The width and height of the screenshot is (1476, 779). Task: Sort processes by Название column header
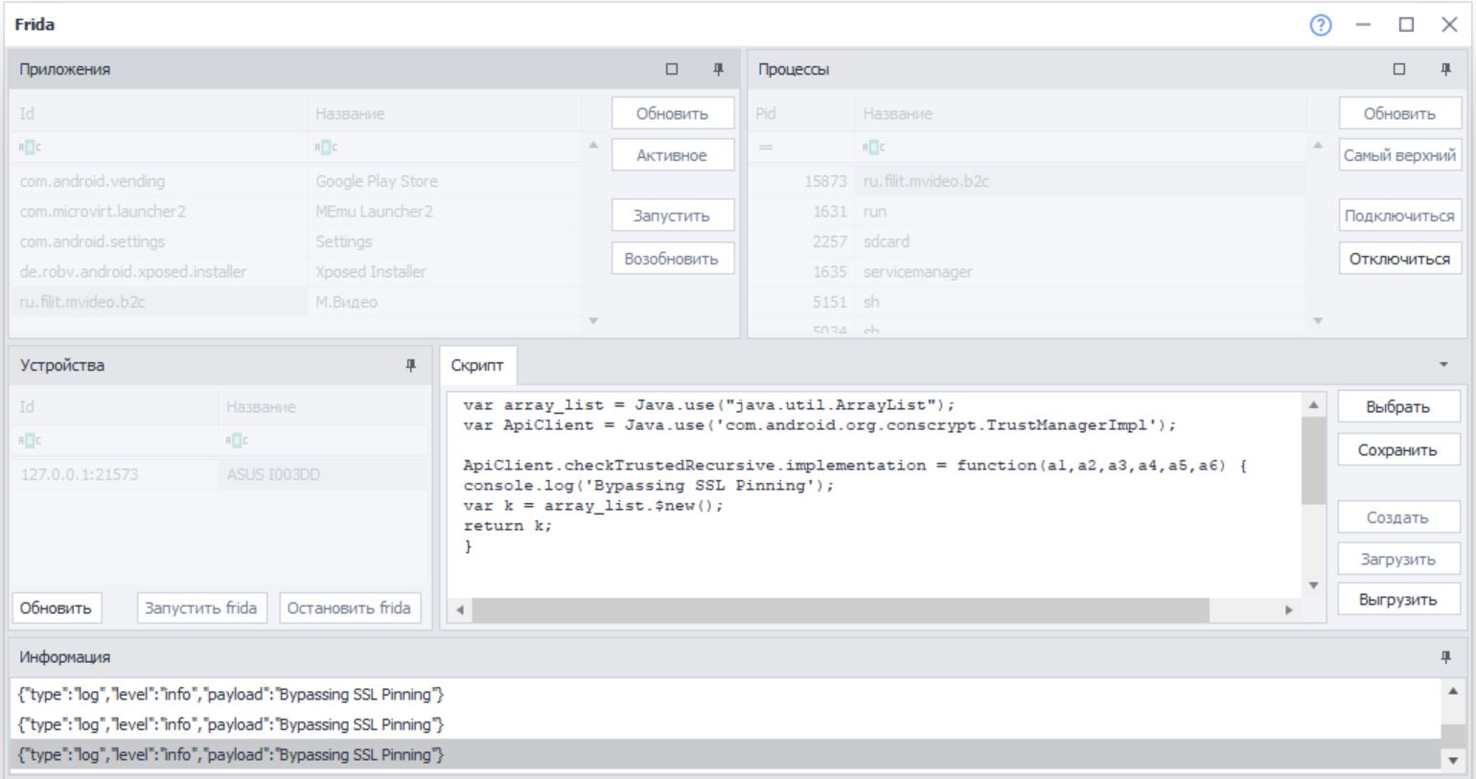pyautogui.click(x=1080, y=113)
